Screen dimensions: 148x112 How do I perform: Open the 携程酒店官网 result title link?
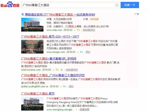point(60,14)
